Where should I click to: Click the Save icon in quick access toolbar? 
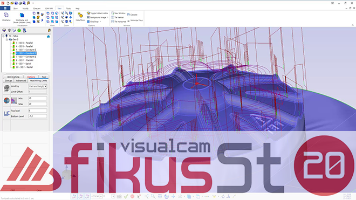(x=16, y=3)
